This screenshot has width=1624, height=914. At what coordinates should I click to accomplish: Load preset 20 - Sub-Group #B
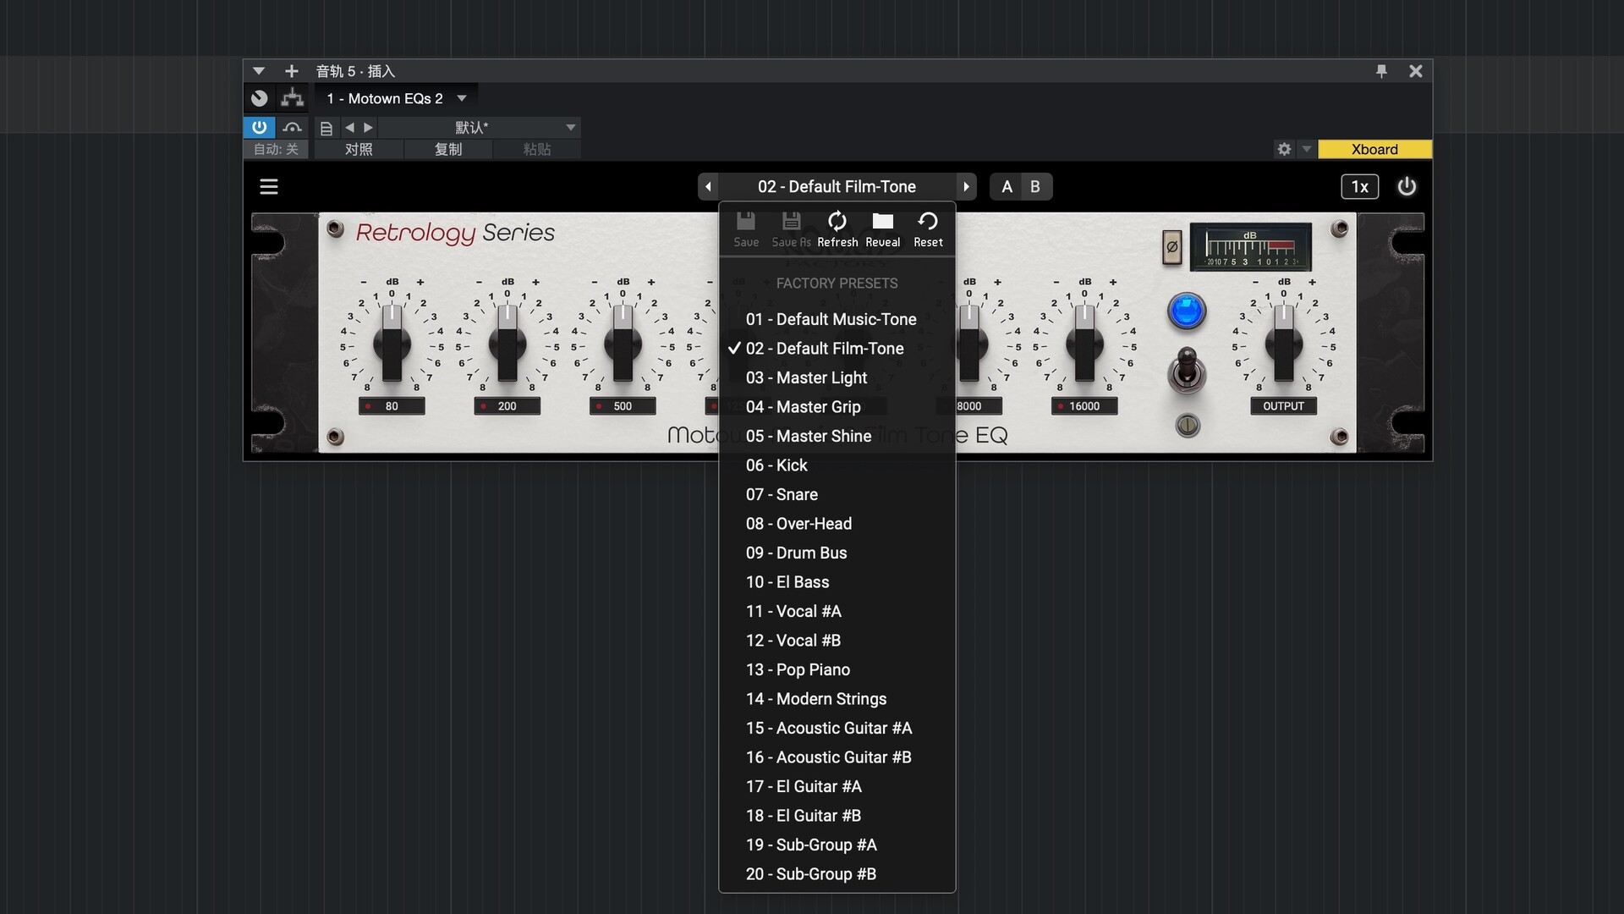837,874
